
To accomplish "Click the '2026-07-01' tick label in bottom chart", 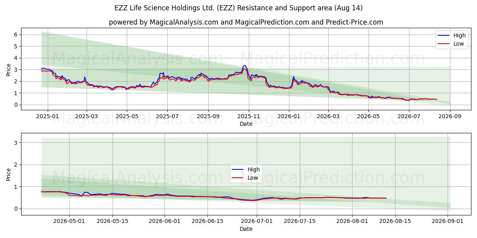I will (257, 221).
